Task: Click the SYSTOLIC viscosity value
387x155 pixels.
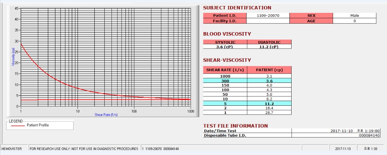Action: point(225,47)
